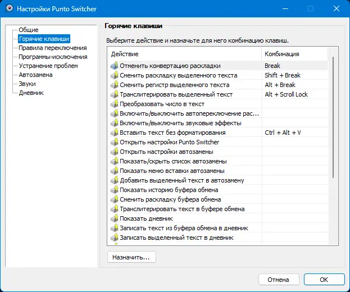
Task: Click icon next to 'Преобразовать число в текст'
Action: pos(115,104)
